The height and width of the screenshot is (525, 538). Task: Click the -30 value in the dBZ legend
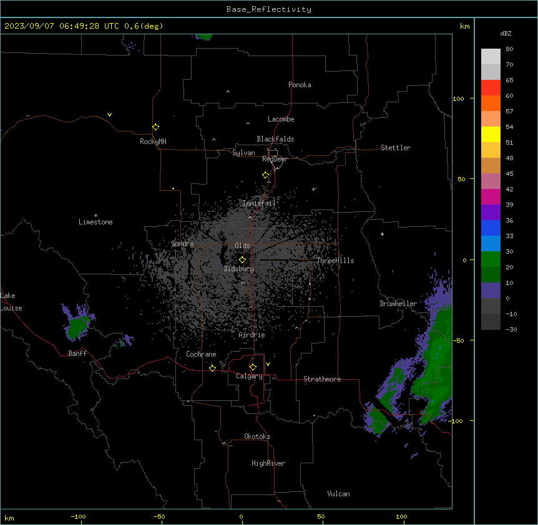(x=511, y=329)
